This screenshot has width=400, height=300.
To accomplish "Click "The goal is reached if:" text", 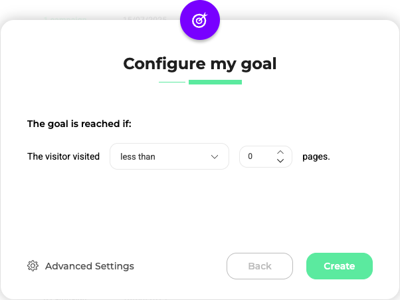I will click(x=80, y=123).
